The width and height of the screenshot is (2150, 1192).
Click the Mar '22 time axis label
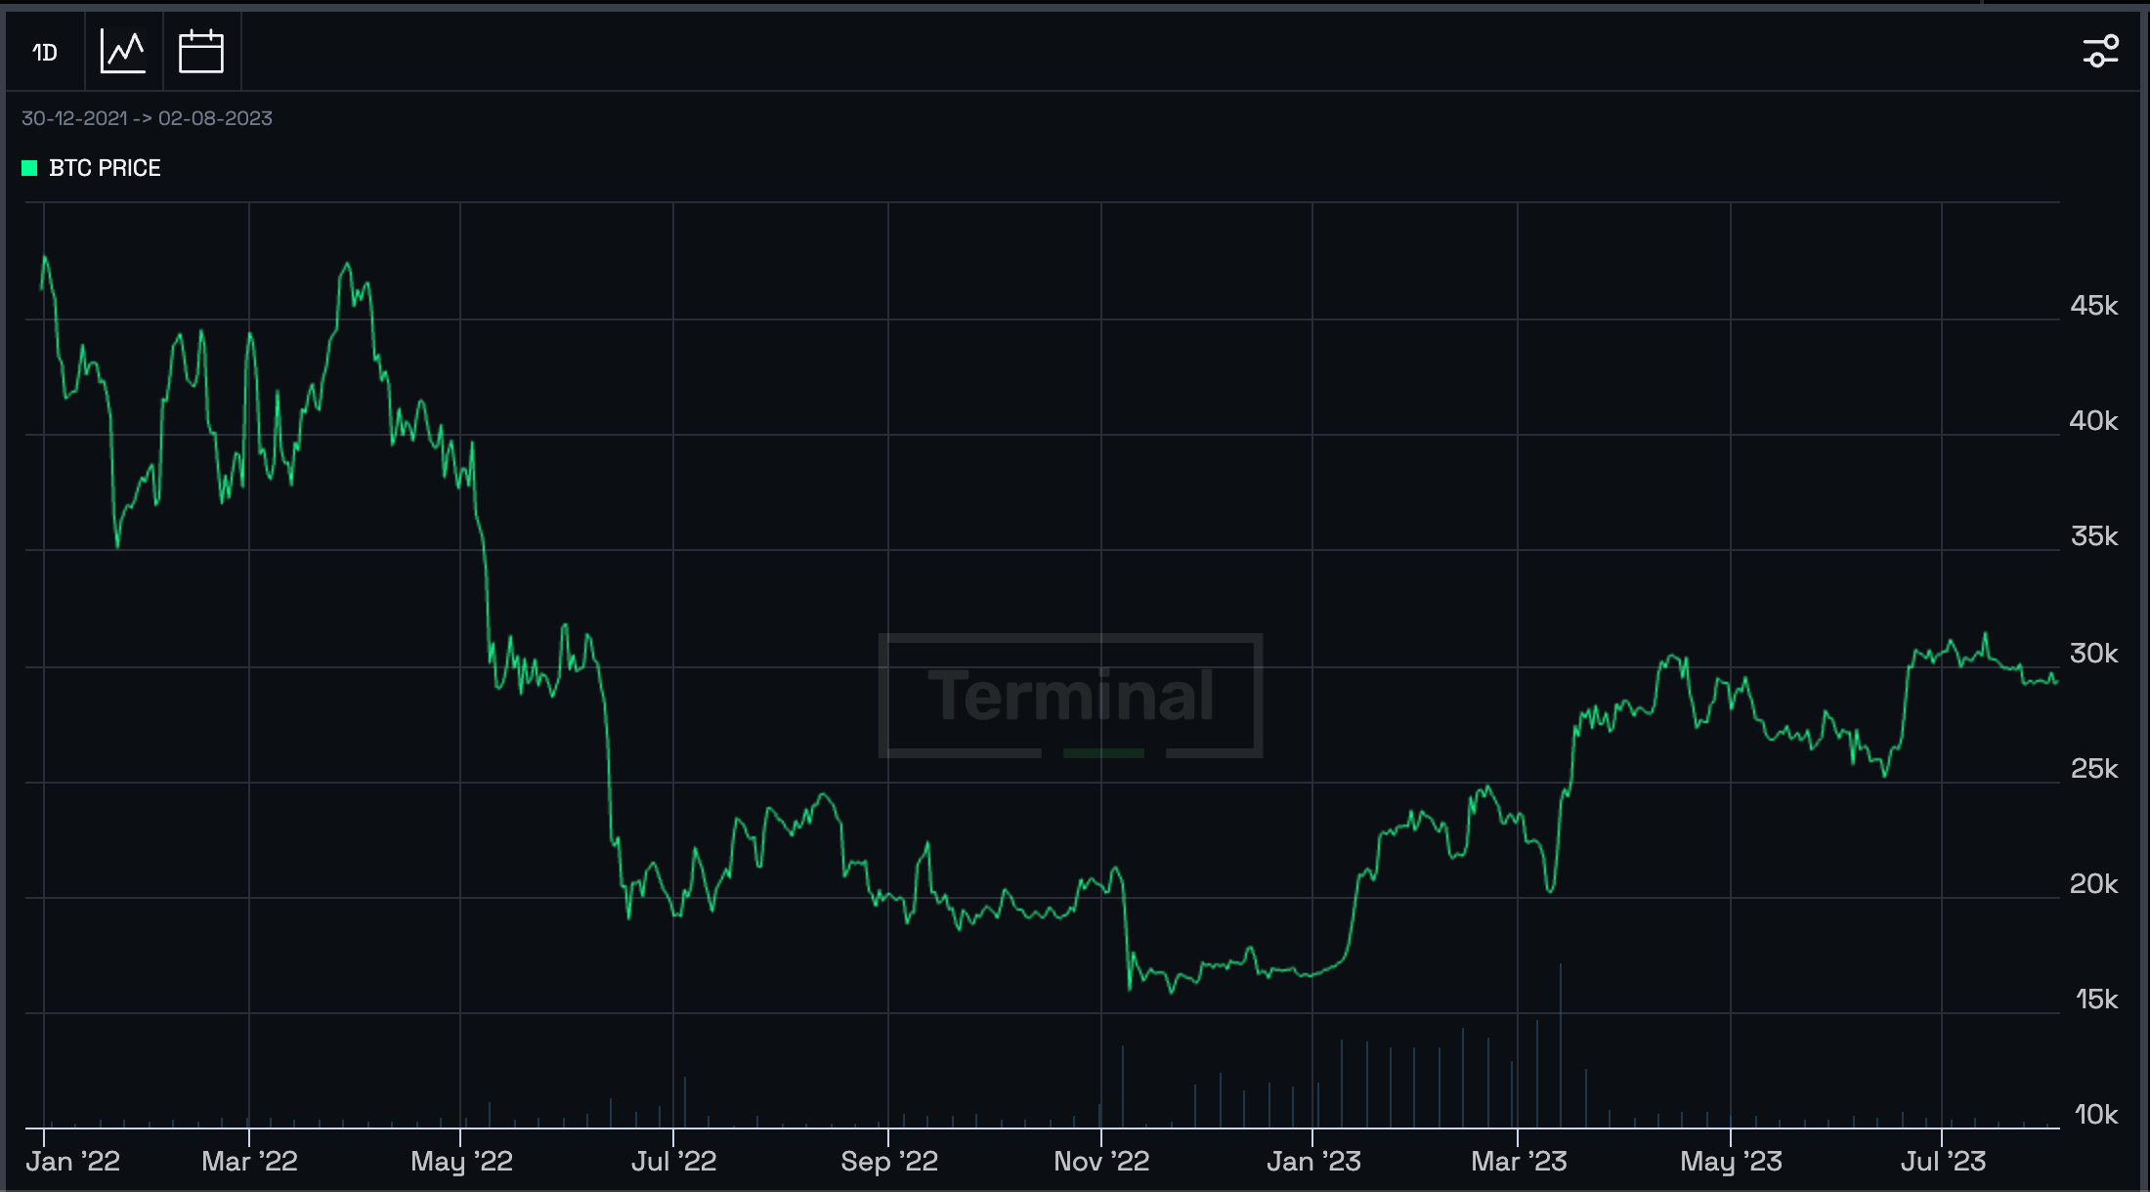[249, 1162]
